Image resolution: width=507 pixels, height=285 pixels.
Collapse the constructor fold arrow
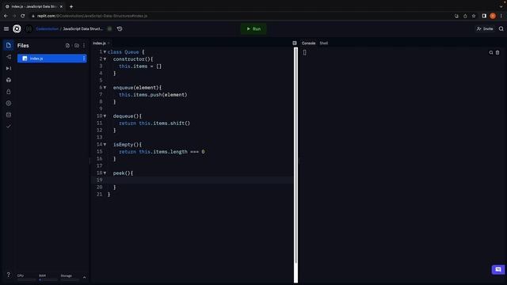[x=105, y=59]
